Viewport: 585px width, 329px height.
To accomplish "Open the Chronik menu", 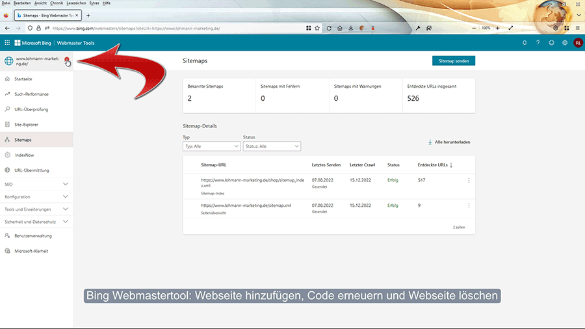I will click(x=57, y=3).
